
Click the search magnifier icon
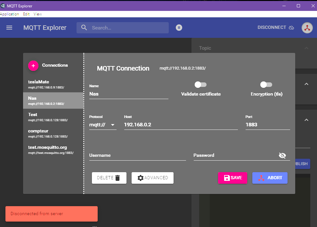(x=84, y=28)
